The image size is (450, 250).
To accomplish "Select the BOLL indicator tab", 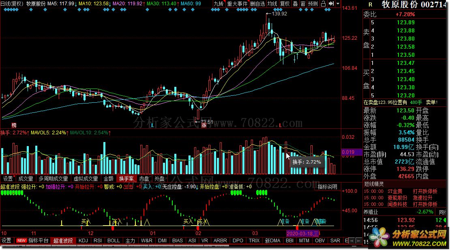I will click(114, 241).
